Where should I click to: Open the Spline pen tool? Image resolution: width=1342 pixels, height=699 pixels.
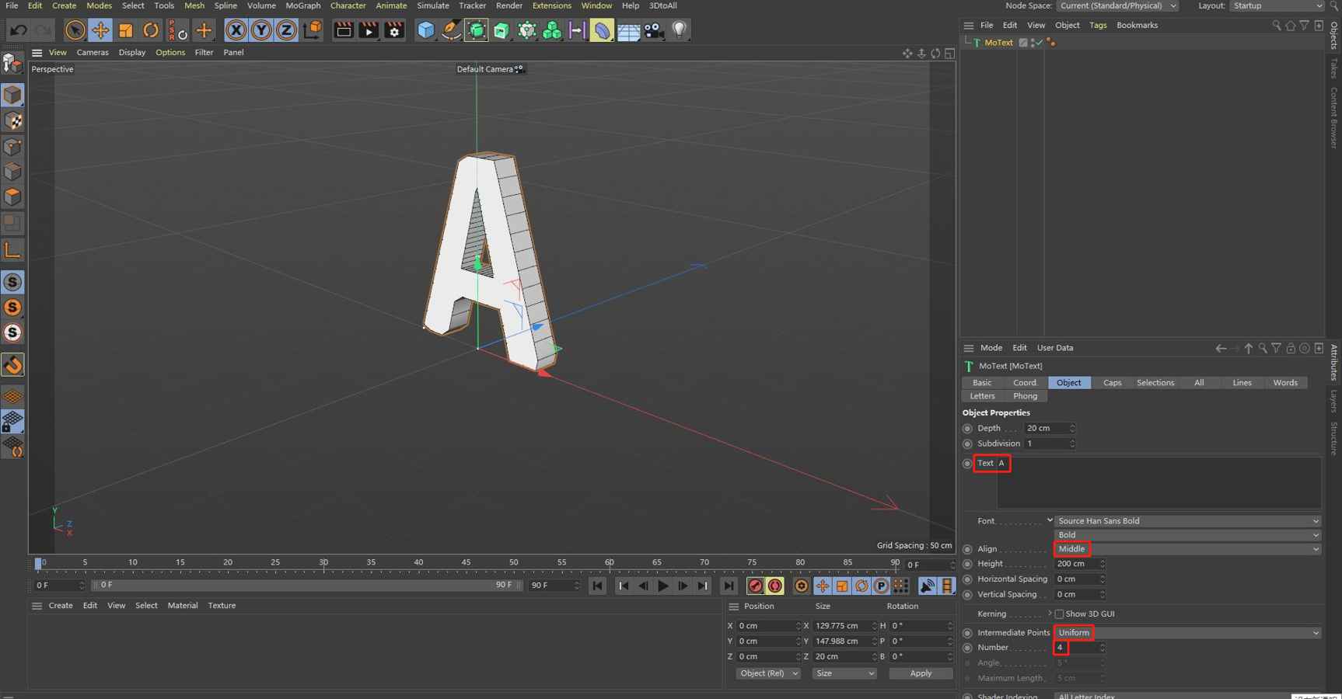coord(451,30)
